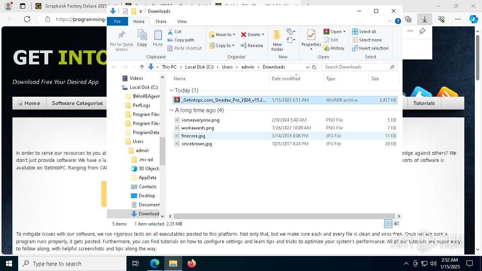482x271 pixels.
Task: Click Home link on GetIntoPC site
Action: [x=29, y=103]
